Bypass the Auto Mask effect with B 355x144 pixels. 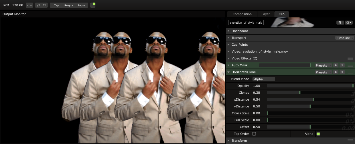tap(336, 65)
